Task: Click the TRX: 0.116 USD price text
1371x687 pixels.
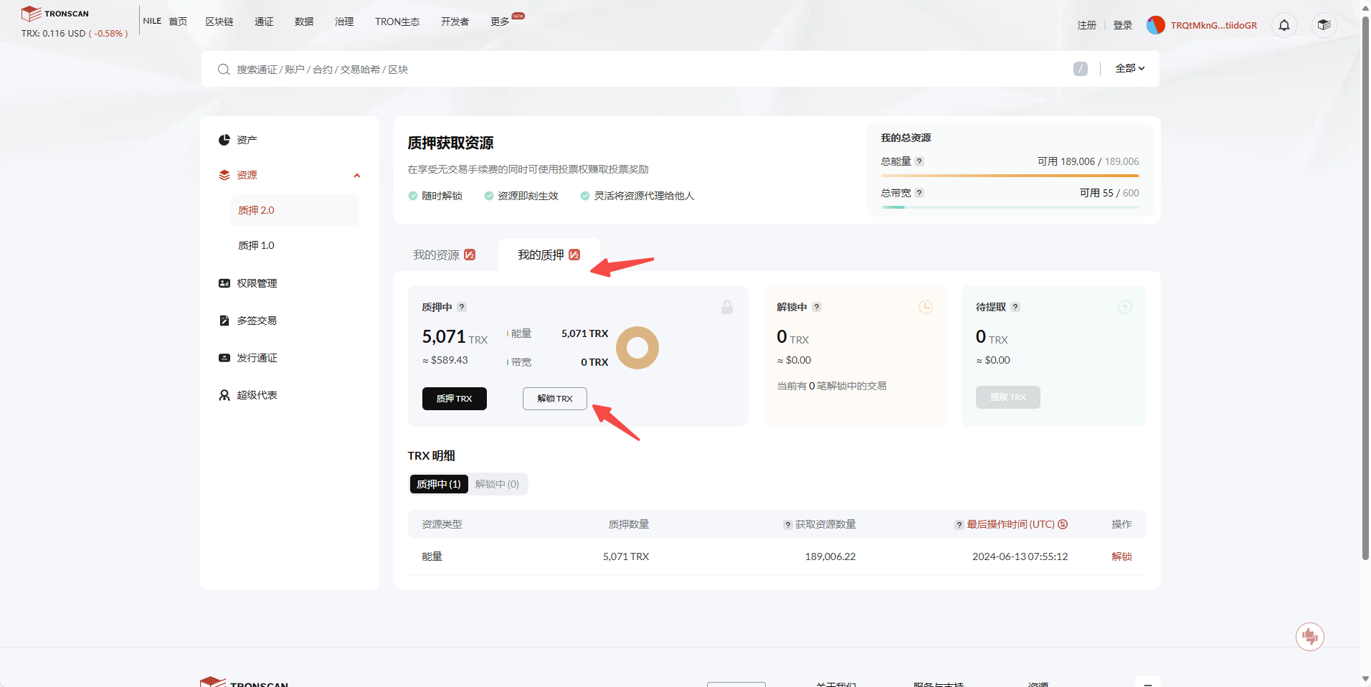Action: (75, 34)
